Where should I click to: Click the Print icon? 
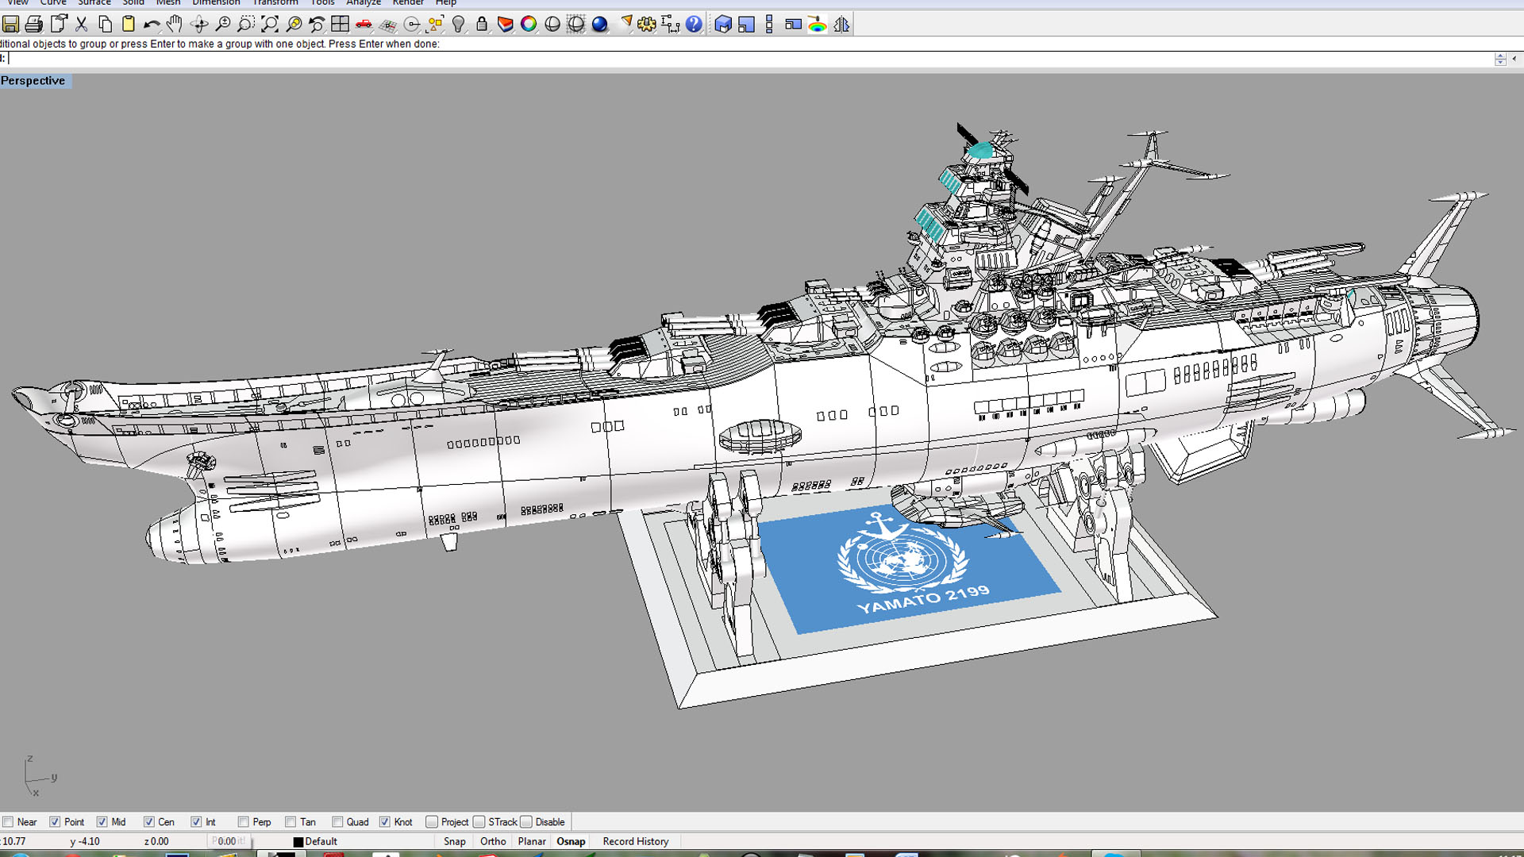point(34,25)
